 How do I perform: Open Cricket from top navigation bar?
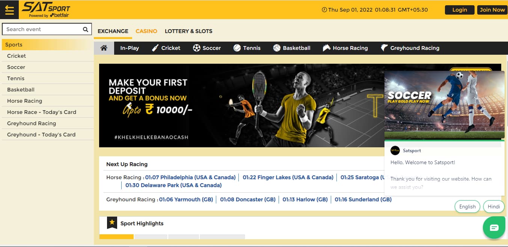[x=166, y=48]
